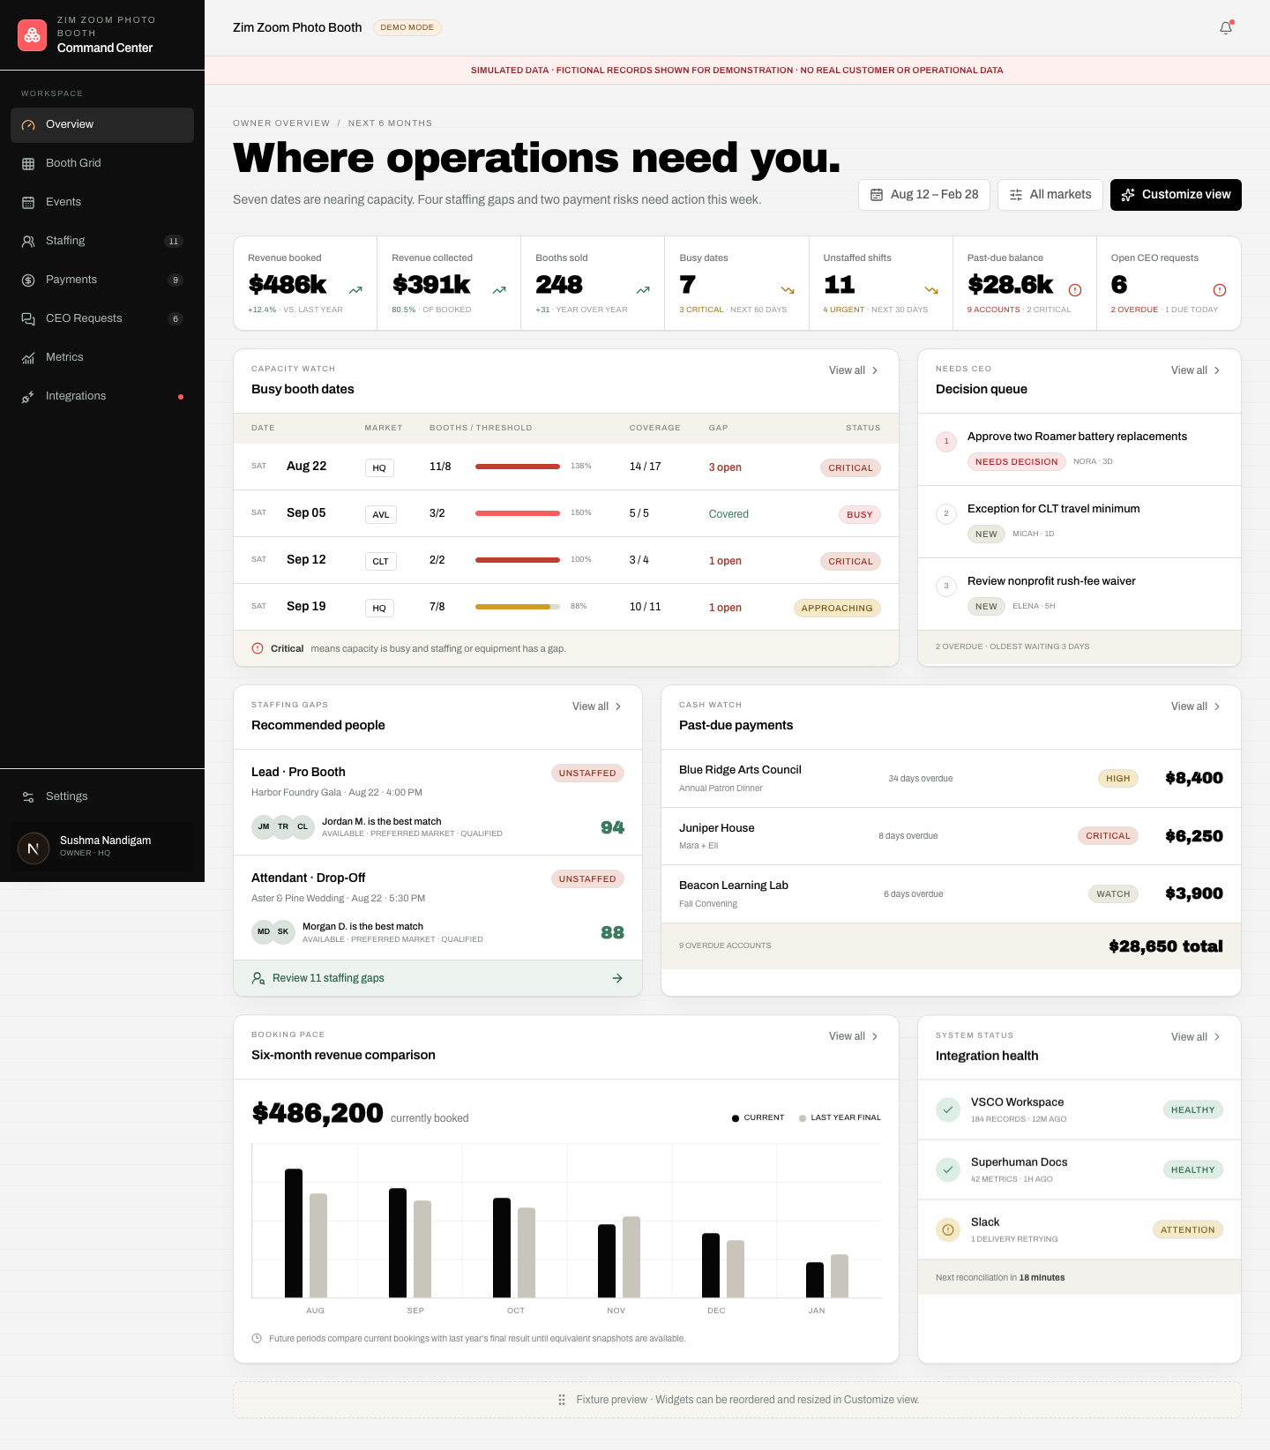Click the sparkle icon in Customize view
This screenshot has height=1450, width=1270.
1128,195
